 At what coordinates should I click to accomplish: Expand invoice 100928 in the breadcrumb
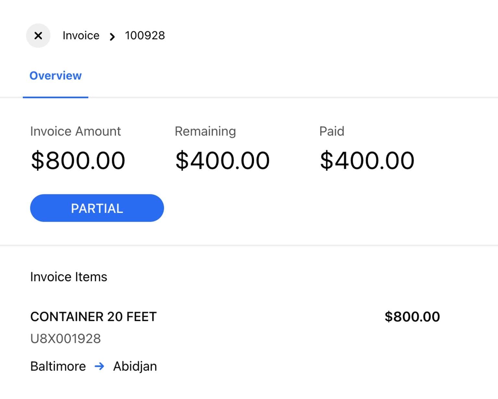tap(145, 36)
